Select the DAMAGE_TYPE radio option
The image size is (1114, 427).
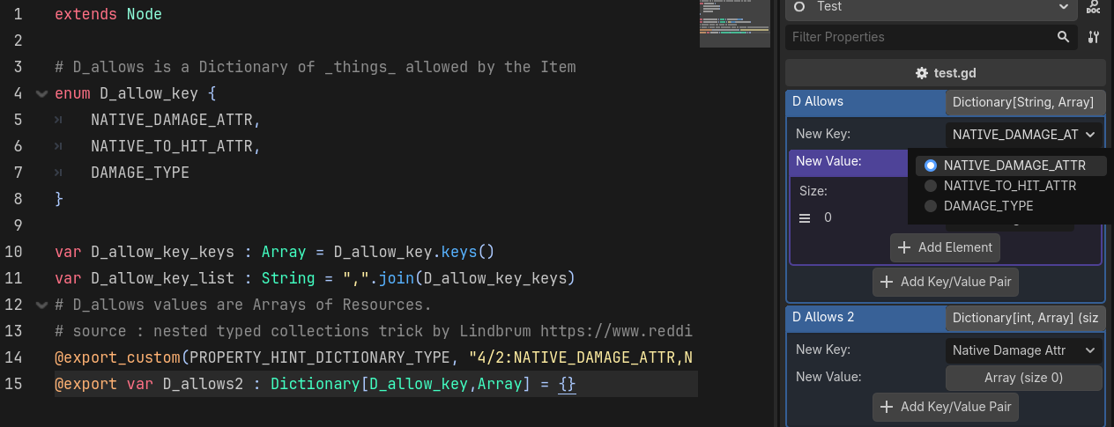[931, 206]
